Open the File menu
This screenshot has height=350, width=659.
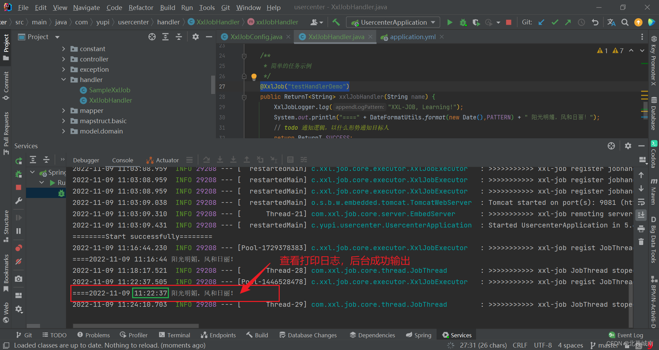coord(23,8)
